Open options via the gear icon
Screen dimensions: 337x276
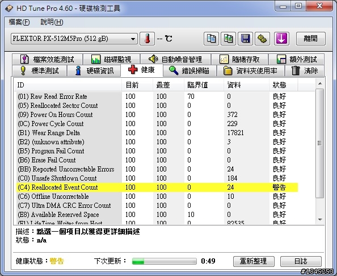262,39
